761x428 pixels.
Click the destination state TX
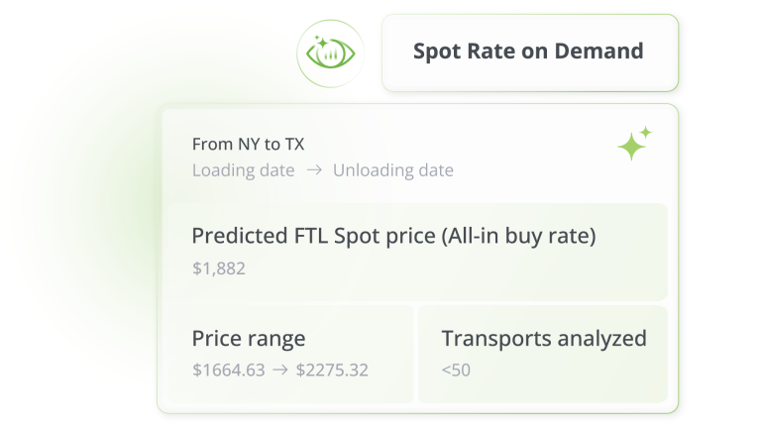pos(294,145)
